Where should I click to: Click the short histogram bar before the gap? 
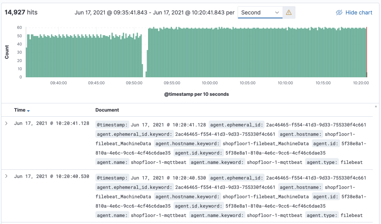click(143, 71)
